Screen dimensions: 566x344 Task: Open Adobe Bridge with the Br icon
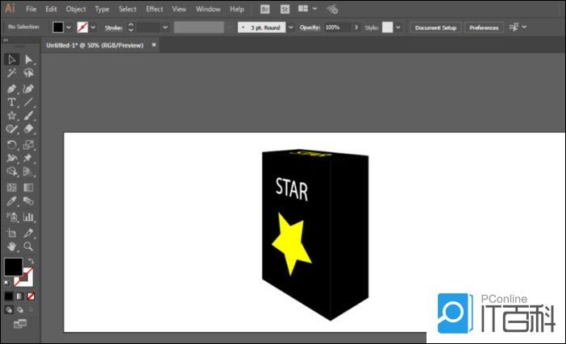pyautogui.click(x=267, y=9)
